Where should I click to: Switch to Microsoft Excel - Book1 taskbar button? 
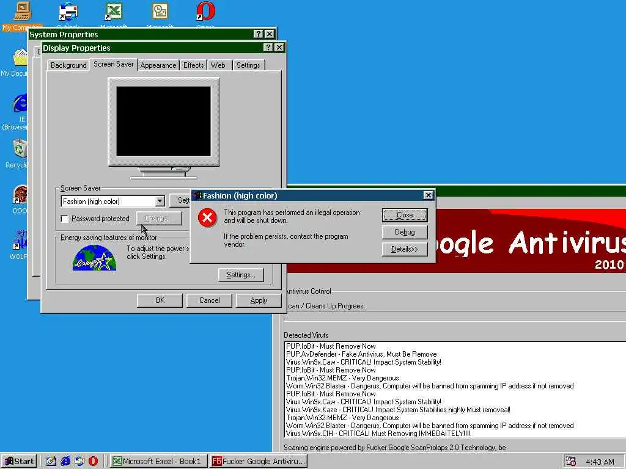[x=158, y=462]
